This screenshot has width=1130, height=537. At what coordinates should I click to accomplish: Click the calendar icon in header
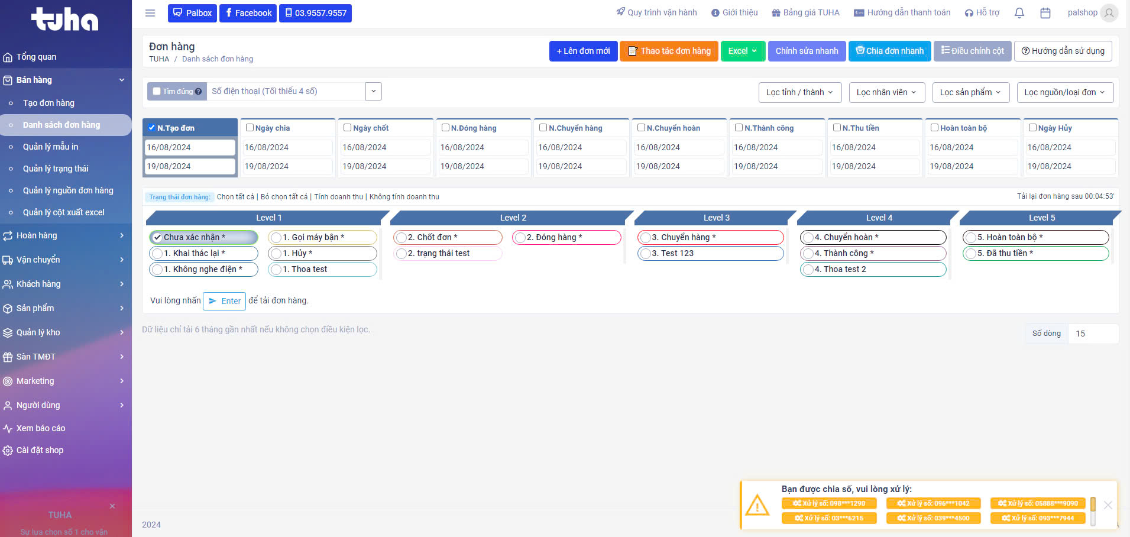[x=1045, y=13]
